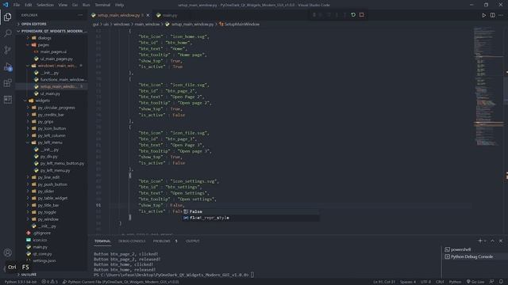Open Explorer views and more actions
Image resolution: width=508 pixels, height=285 pixels.
(x=80, y=15)
